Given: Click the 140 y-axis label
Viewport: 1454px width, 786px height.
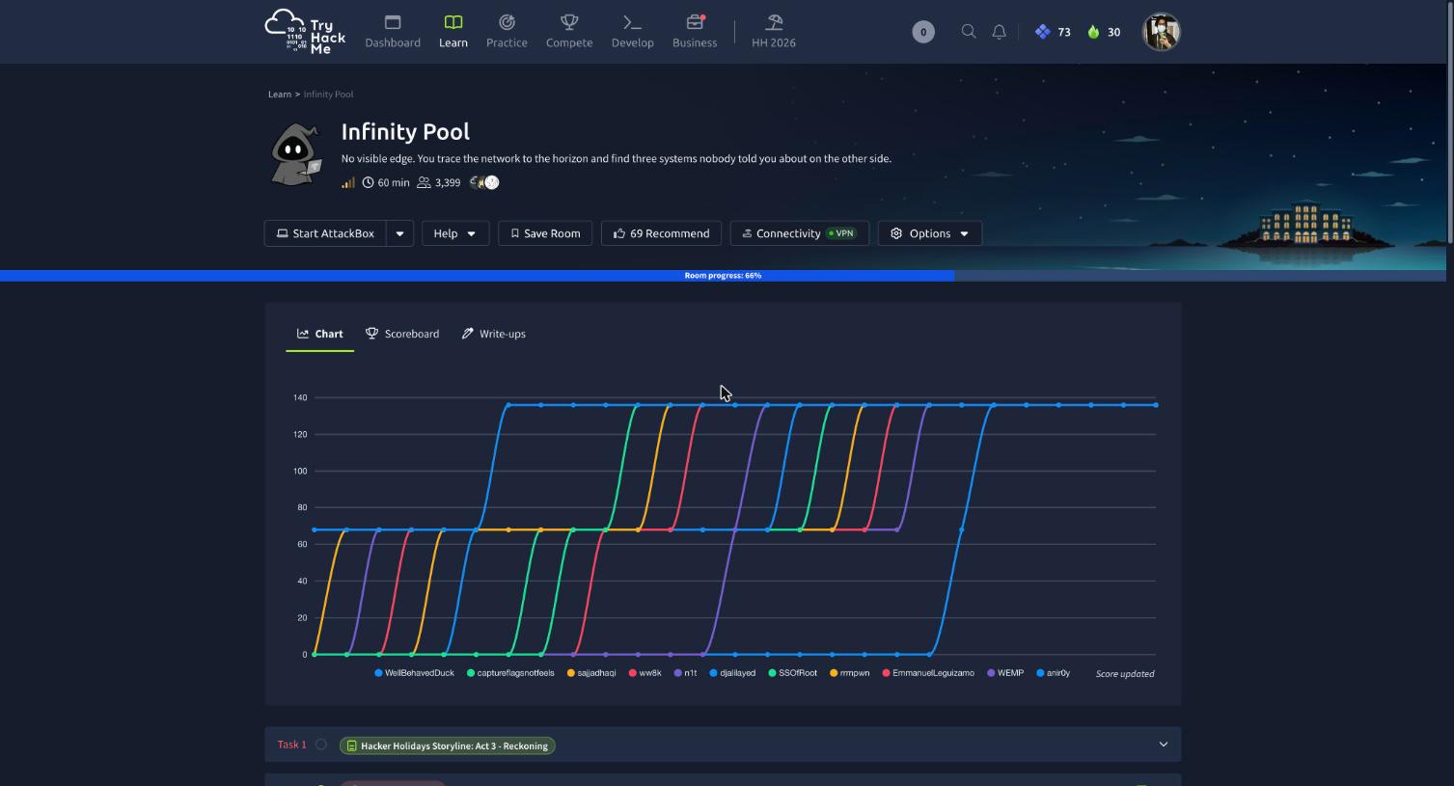Looking at the screenshot, I should 300,397.
